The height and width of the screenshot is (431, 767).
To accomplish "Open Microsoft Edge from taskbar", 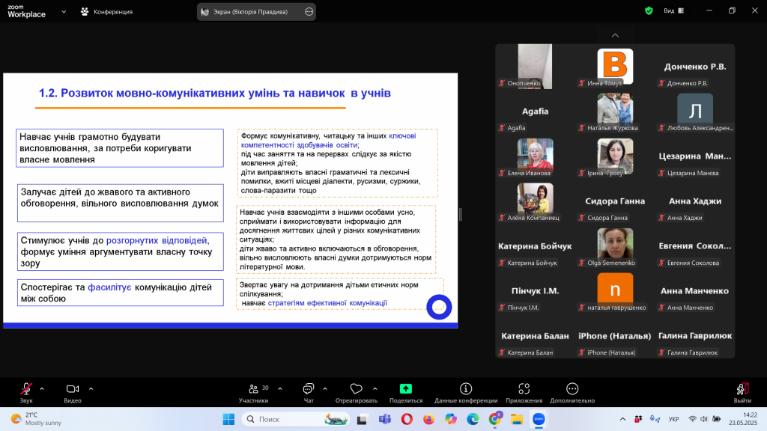I will tap(473, 419).
